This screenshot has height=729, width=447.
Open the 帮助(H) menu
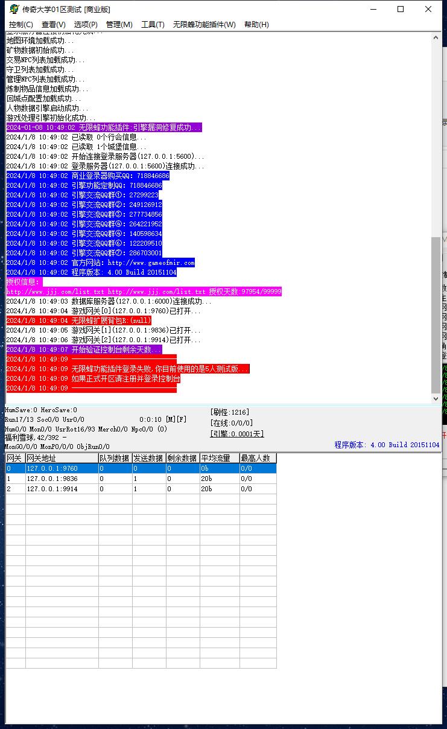[x=256, y=25]
